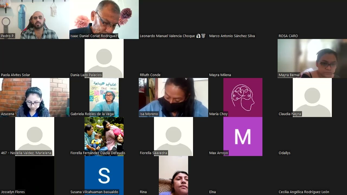Click the label '467 - Novella Valdez, Marielena'
The width and height of the screenshot is (347, 195).
[x=26, y=153]
